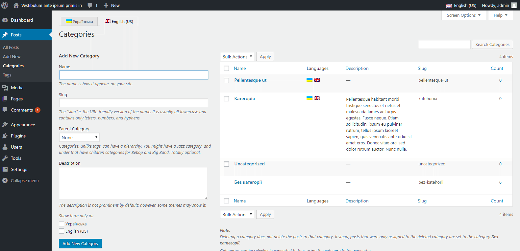Screen dimensions: 520x251
Task: Click the Appearance paintbrush icon
Action: [x=5, y=125]
